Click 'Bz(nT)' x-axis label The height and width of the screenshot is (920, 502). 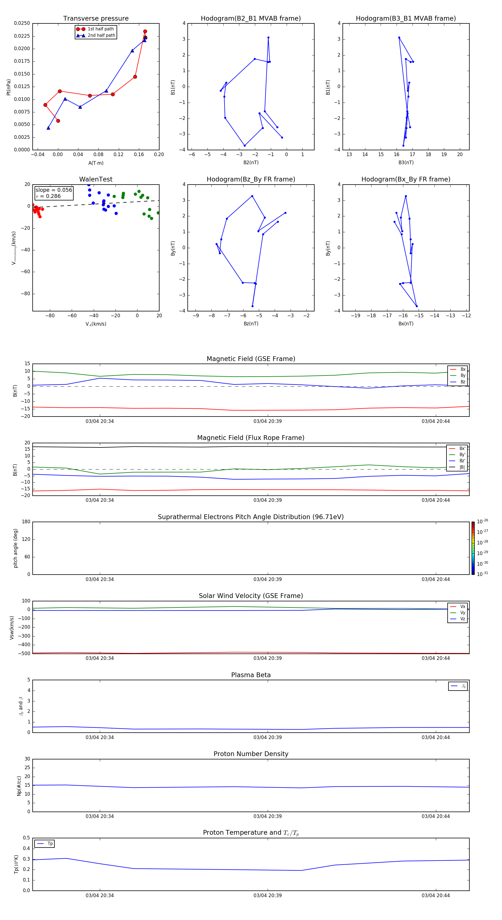click(251, 324)
